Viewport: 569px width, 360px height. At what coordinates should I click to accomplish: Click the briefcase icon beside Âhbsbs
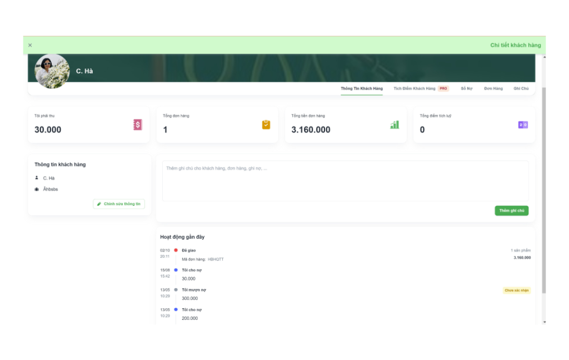point(37,189)
